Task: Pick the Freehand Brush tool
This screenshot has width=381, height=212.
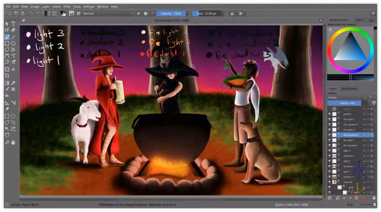Action: [7, 37]
